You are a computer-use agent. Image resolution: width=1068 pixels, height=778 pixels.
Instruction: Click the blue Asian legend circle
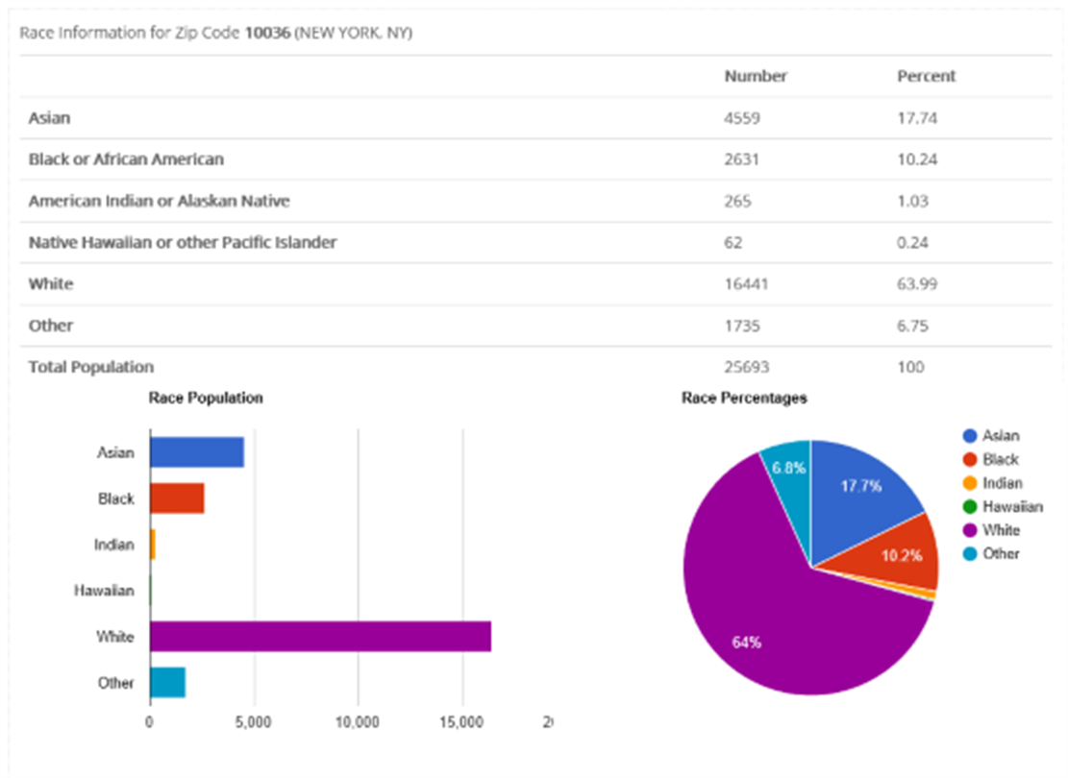point(968,436)
